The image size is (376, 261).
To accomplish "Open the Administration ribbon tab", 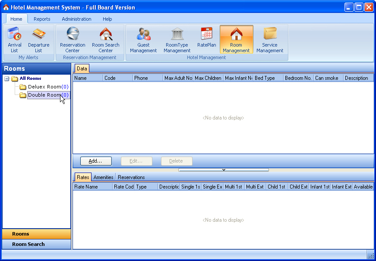I will [76, 19].
